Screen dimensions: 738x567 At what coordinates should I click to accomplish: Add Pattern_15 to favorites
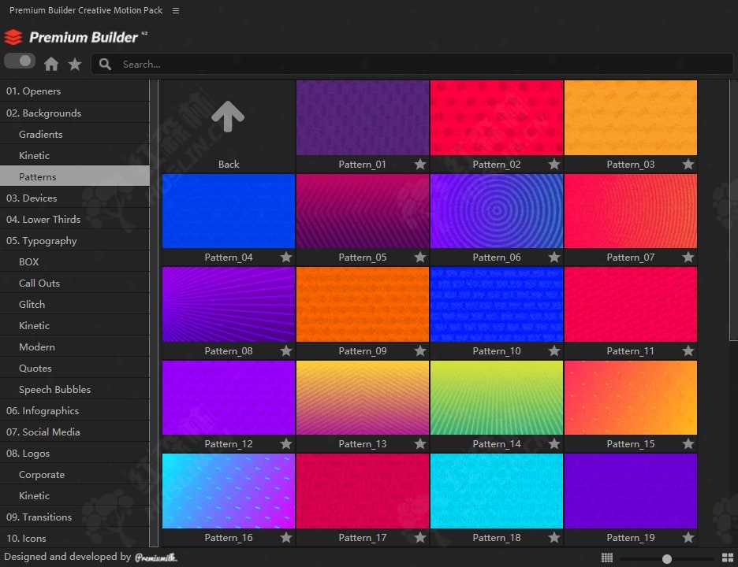[x=688, y=444]
